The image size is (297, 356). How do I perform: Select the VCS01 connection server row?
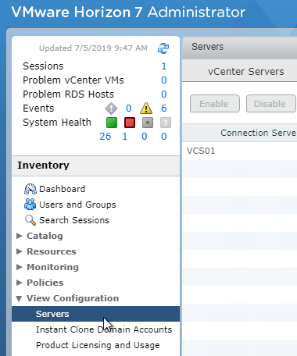point(239,151)
